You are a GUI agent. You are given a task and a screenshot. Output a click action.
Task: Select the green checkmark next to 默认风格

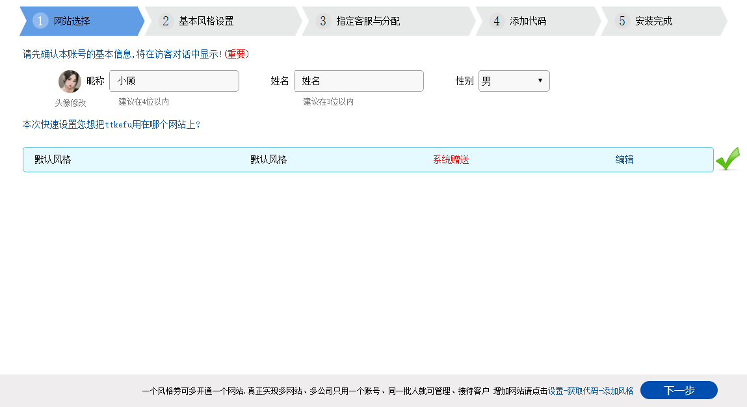coord(727,159)
